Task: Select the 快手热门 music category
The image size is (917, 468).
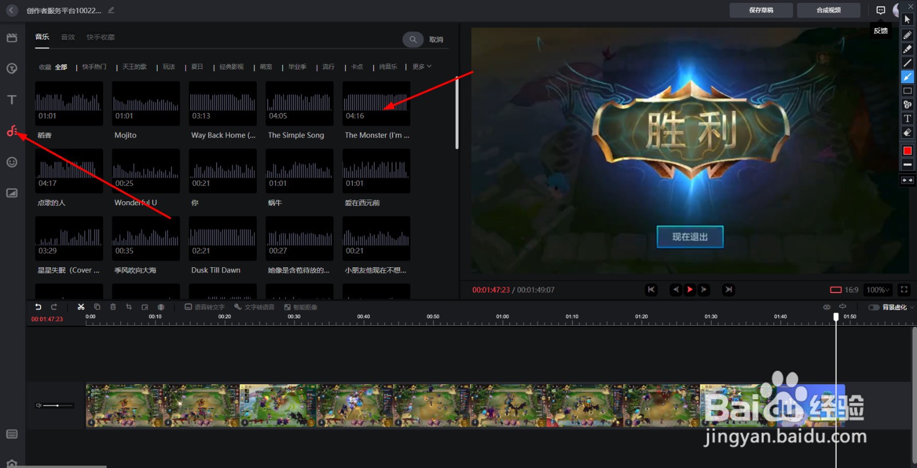Action: [x=94, y=67]
